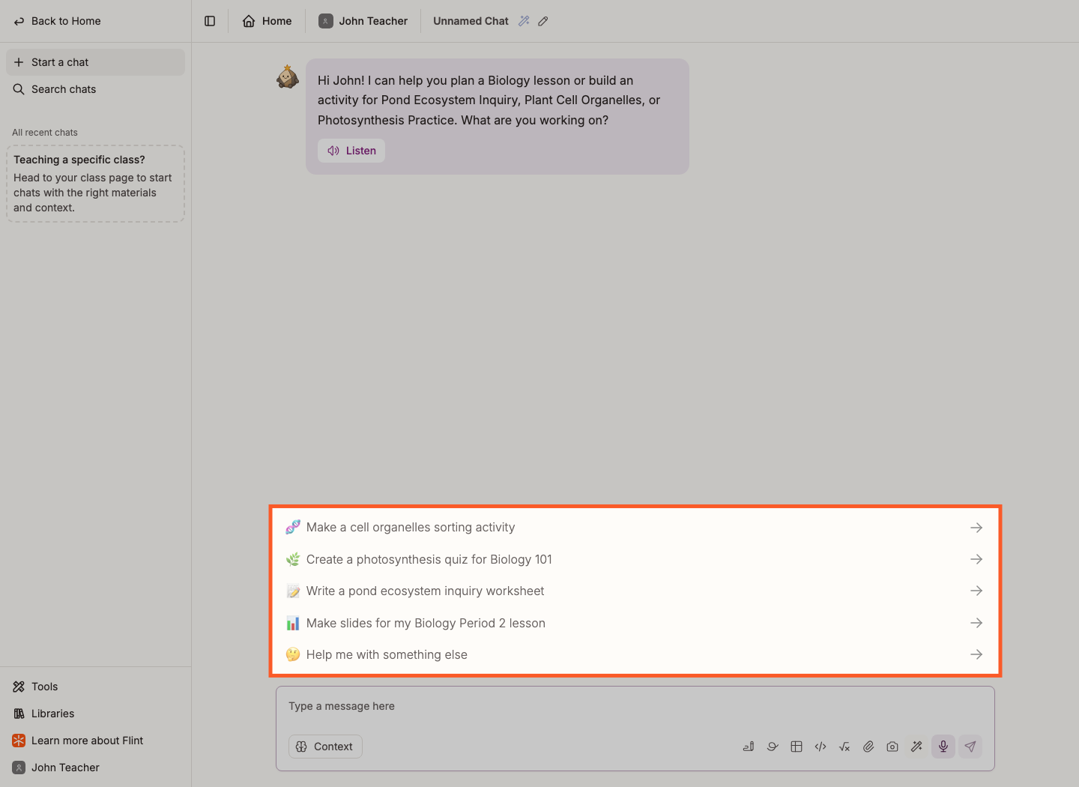Open the math formula square-root icon
The width and height of the screenshot is (1079, 787).
click(x=844, y=747)
